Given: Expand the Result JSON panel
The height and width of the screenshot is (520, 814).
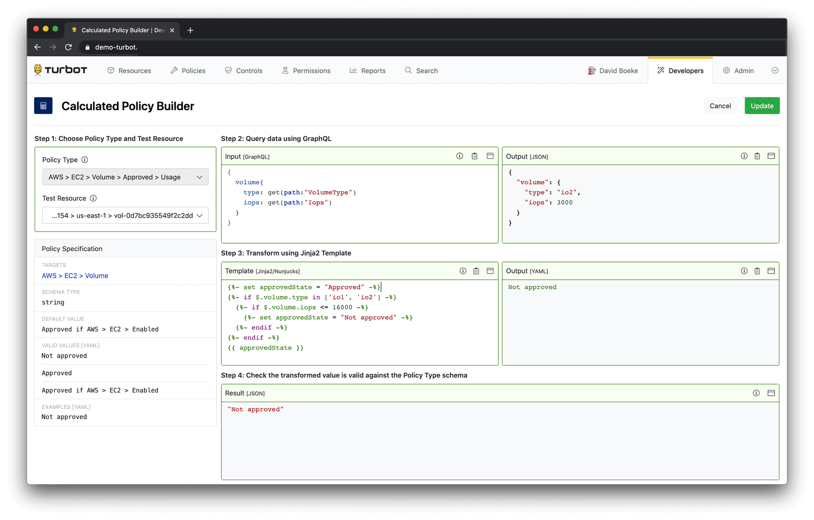Looking at the screenshot, I should coord(771,393).
